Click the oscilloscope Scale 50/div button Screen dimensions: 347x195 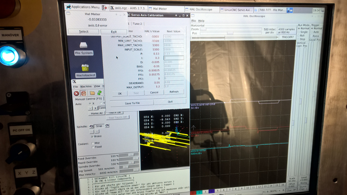click(x=292, y=179)
